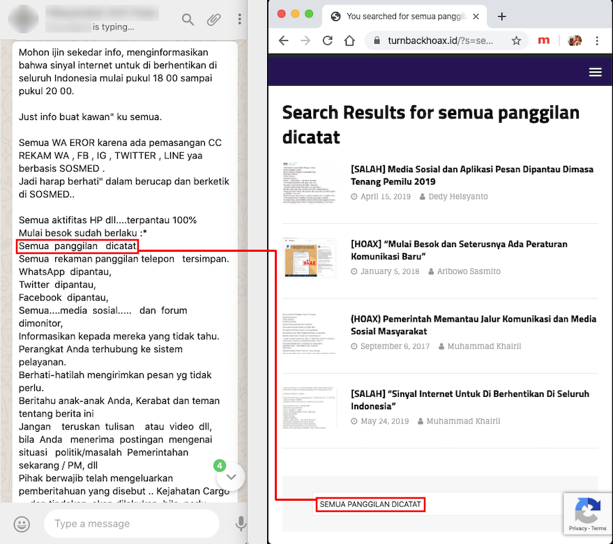Close the 'You searched for semua' tab
Screen dimensions: 613x544
(x=476, y=17)
